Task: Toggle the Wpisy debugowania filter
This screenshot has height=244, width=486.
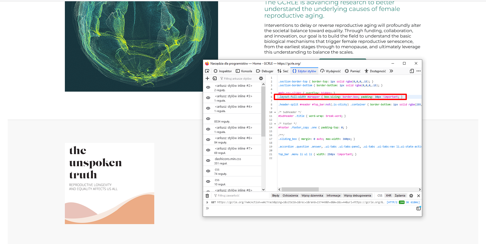Action: (357, 196)
